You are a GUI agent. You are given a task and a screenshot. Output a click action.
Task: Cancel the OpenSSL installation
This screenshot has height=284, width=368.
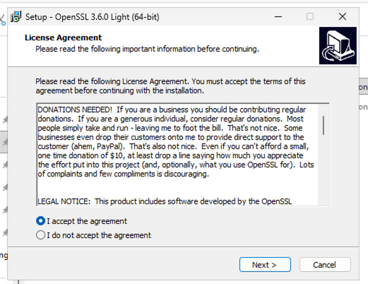(x=325, y=265)
